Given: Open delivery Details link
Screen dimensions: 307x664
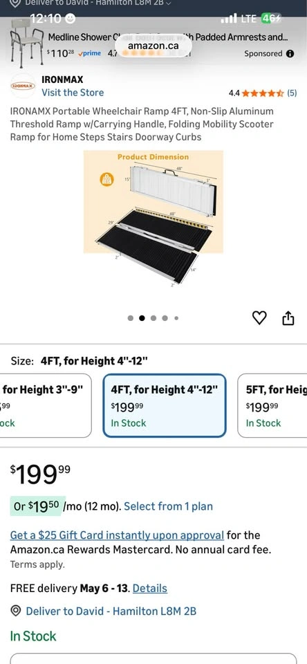Looking at the screenshot, I should 150,589.
